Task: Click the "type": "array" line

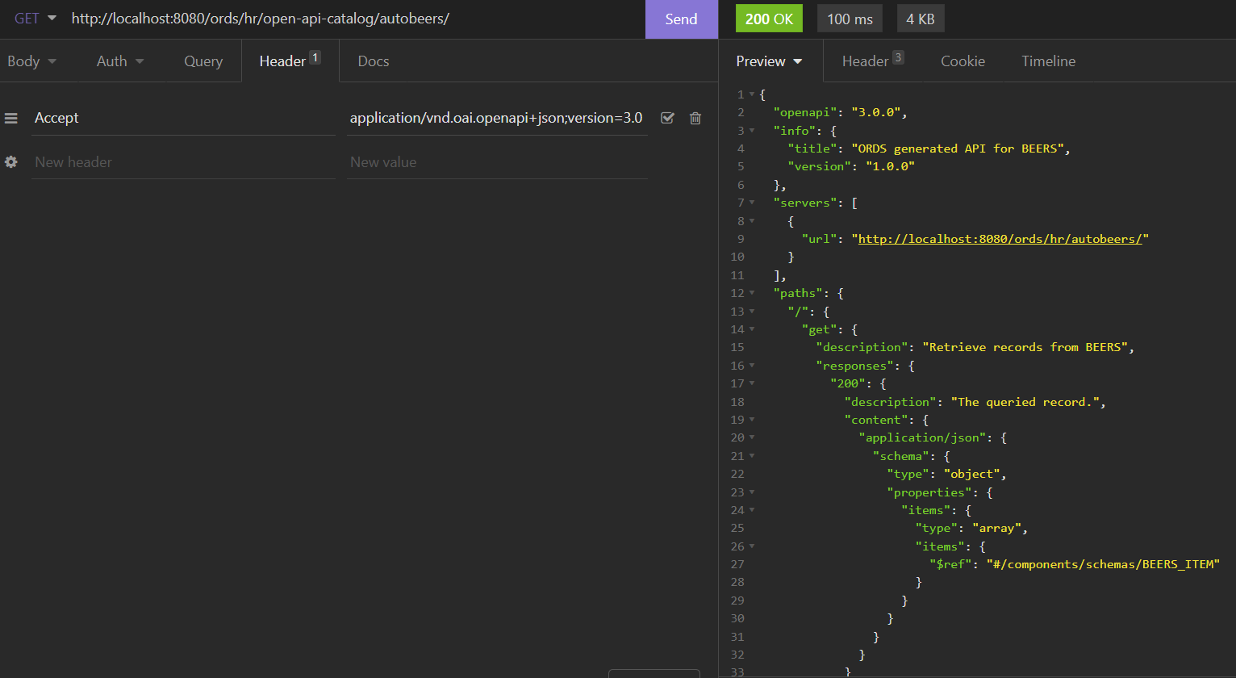Action: (x=971, y=528)
